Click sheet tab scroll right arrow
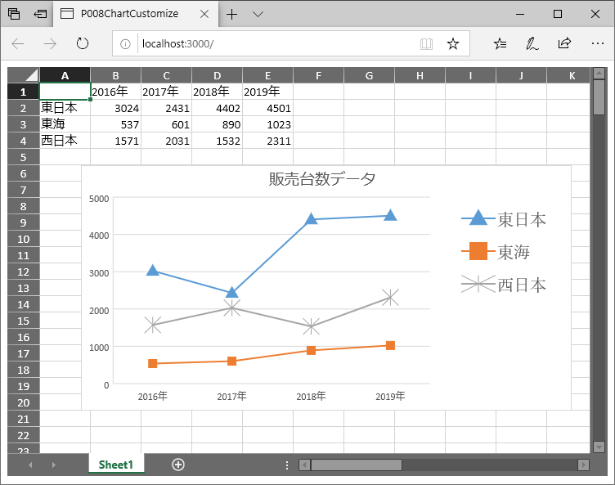This screenshot has width=615, height=485. pyautogui.click(x=54, y=465)
